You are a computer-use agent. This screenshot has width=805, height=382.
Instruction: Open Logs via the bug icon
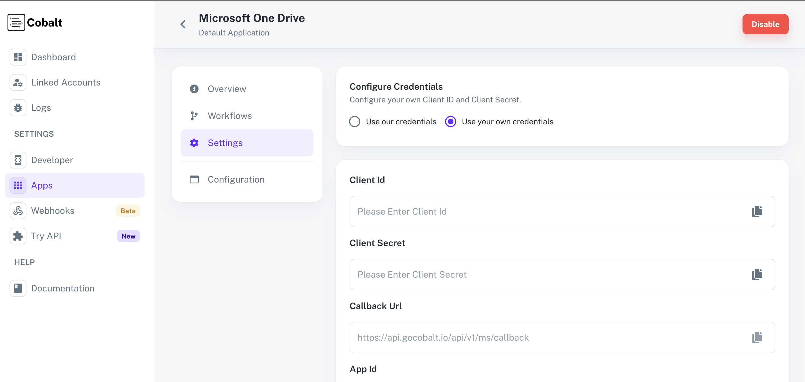pyautogui.click(x=18, y=107)
